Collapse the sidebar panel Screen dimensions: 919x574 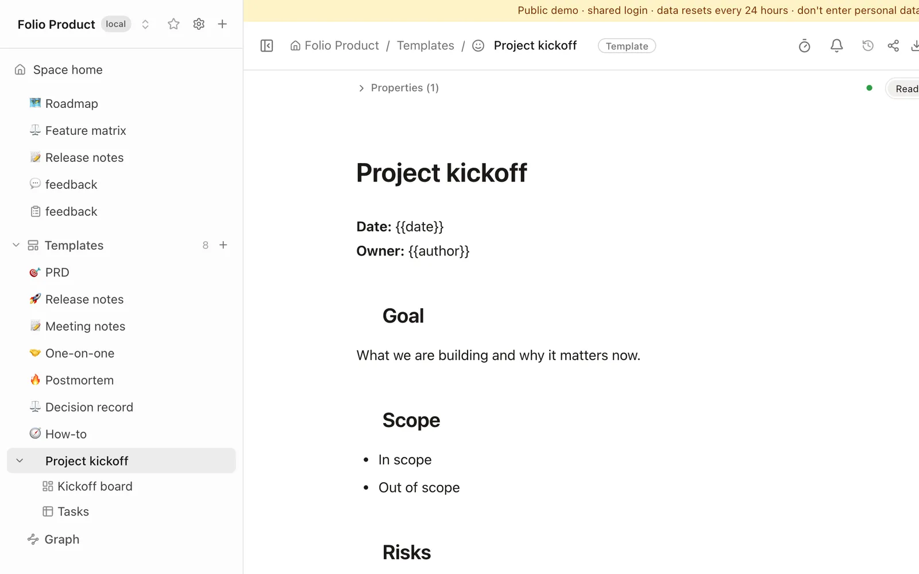pos(267,45)
